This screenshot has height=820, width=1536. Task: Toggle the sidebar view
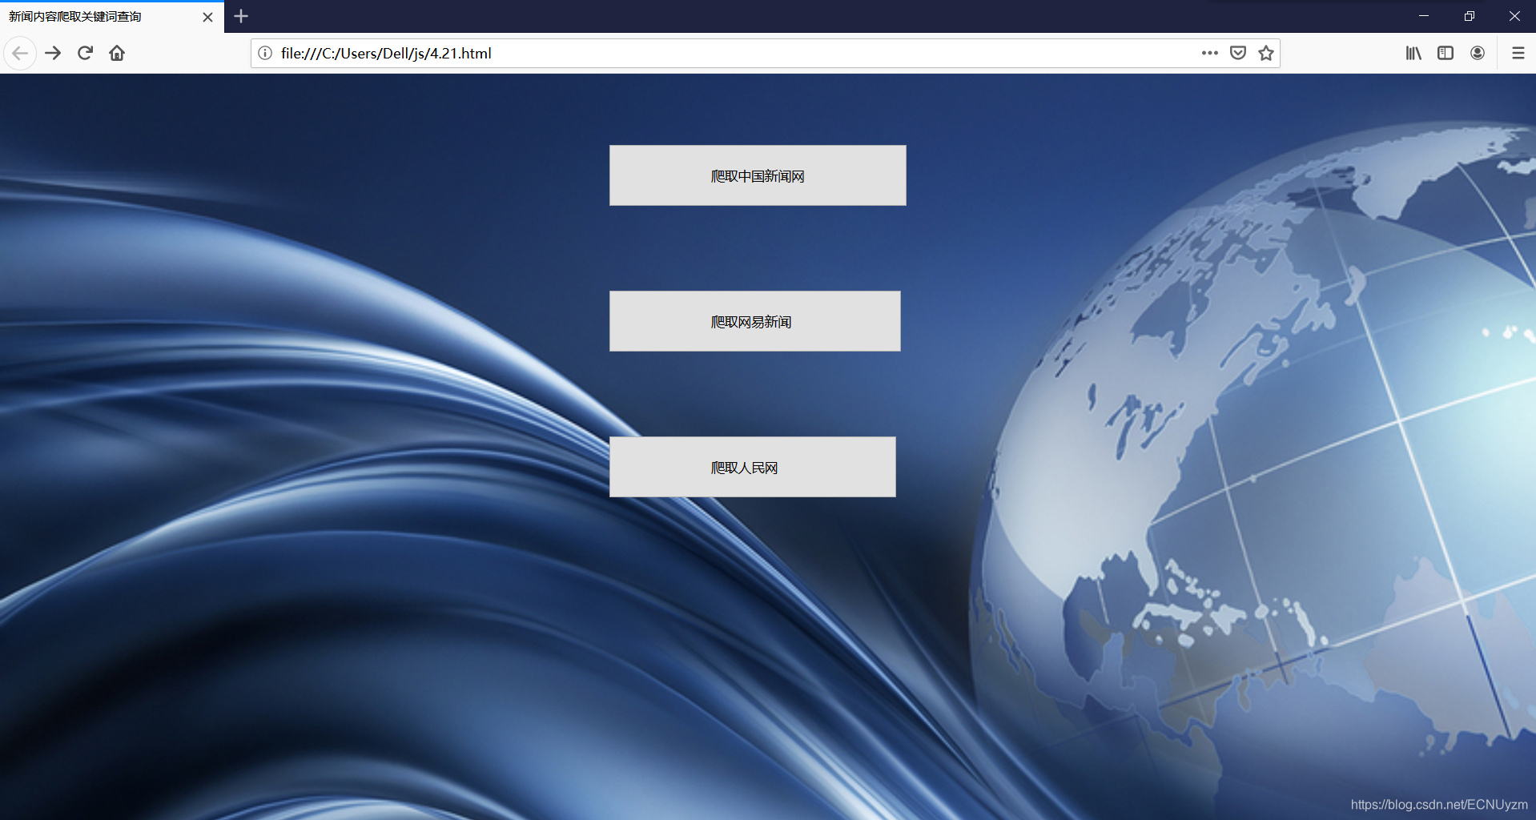pos(1446,54)
